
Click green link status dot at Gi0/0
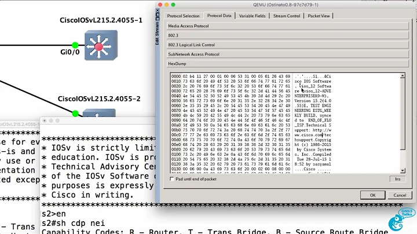pyautogui.click(x=75, y=45)
